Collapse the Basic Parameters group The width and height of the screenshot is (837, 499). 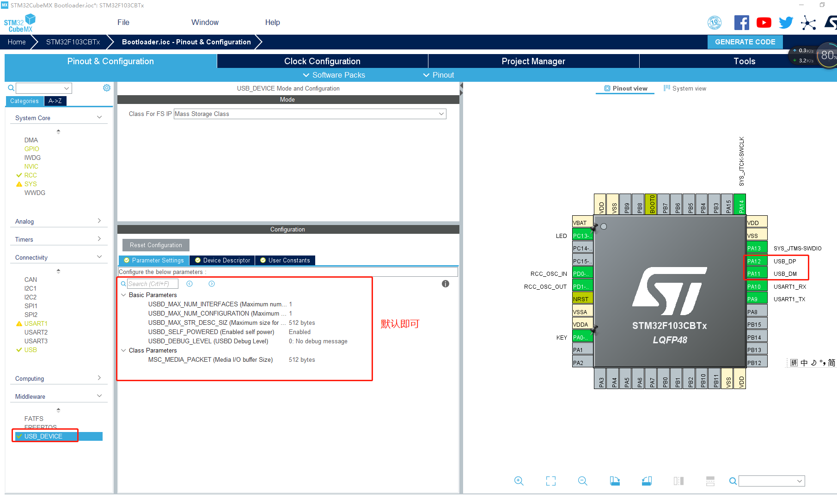[x=123, y=295]
